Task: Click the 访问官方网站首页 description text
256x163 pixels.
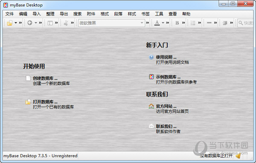Action: pyautogui.click(x=172, y=112)
